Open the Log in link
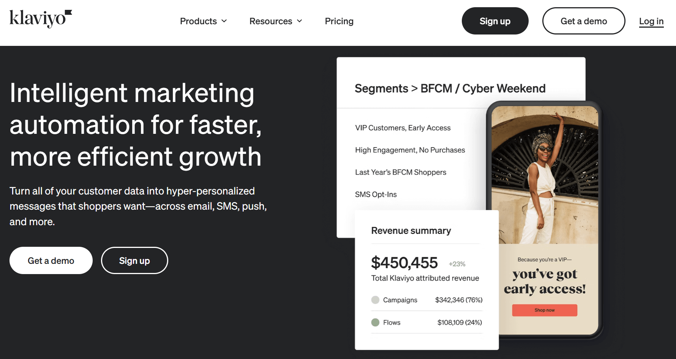Image resolution: width=676 pixels, height=359 pixels. pos(651,21)
